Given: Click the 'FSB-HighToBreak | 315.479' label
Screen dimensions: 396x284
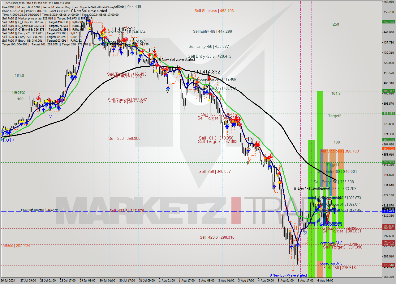Looking at the screenshot, I should pyautogui.click(x=39, y=210).
